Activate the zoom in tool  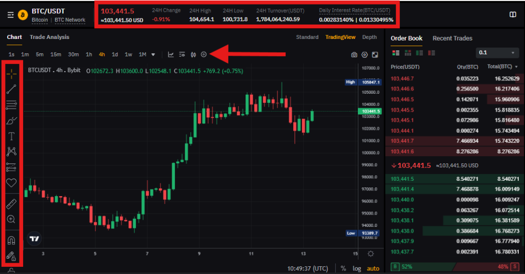point(11,219)
